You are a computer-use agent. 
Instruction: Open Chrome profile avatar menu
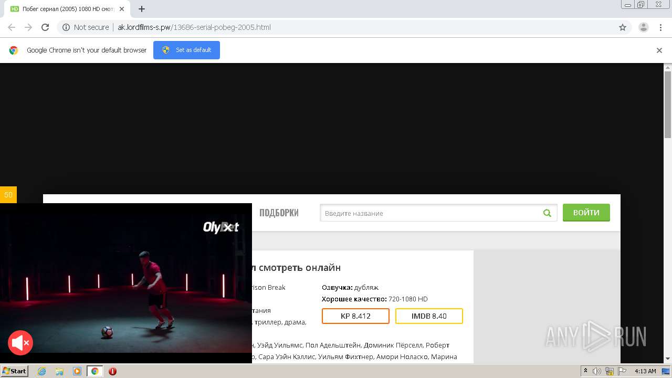(x=644, y=27)
